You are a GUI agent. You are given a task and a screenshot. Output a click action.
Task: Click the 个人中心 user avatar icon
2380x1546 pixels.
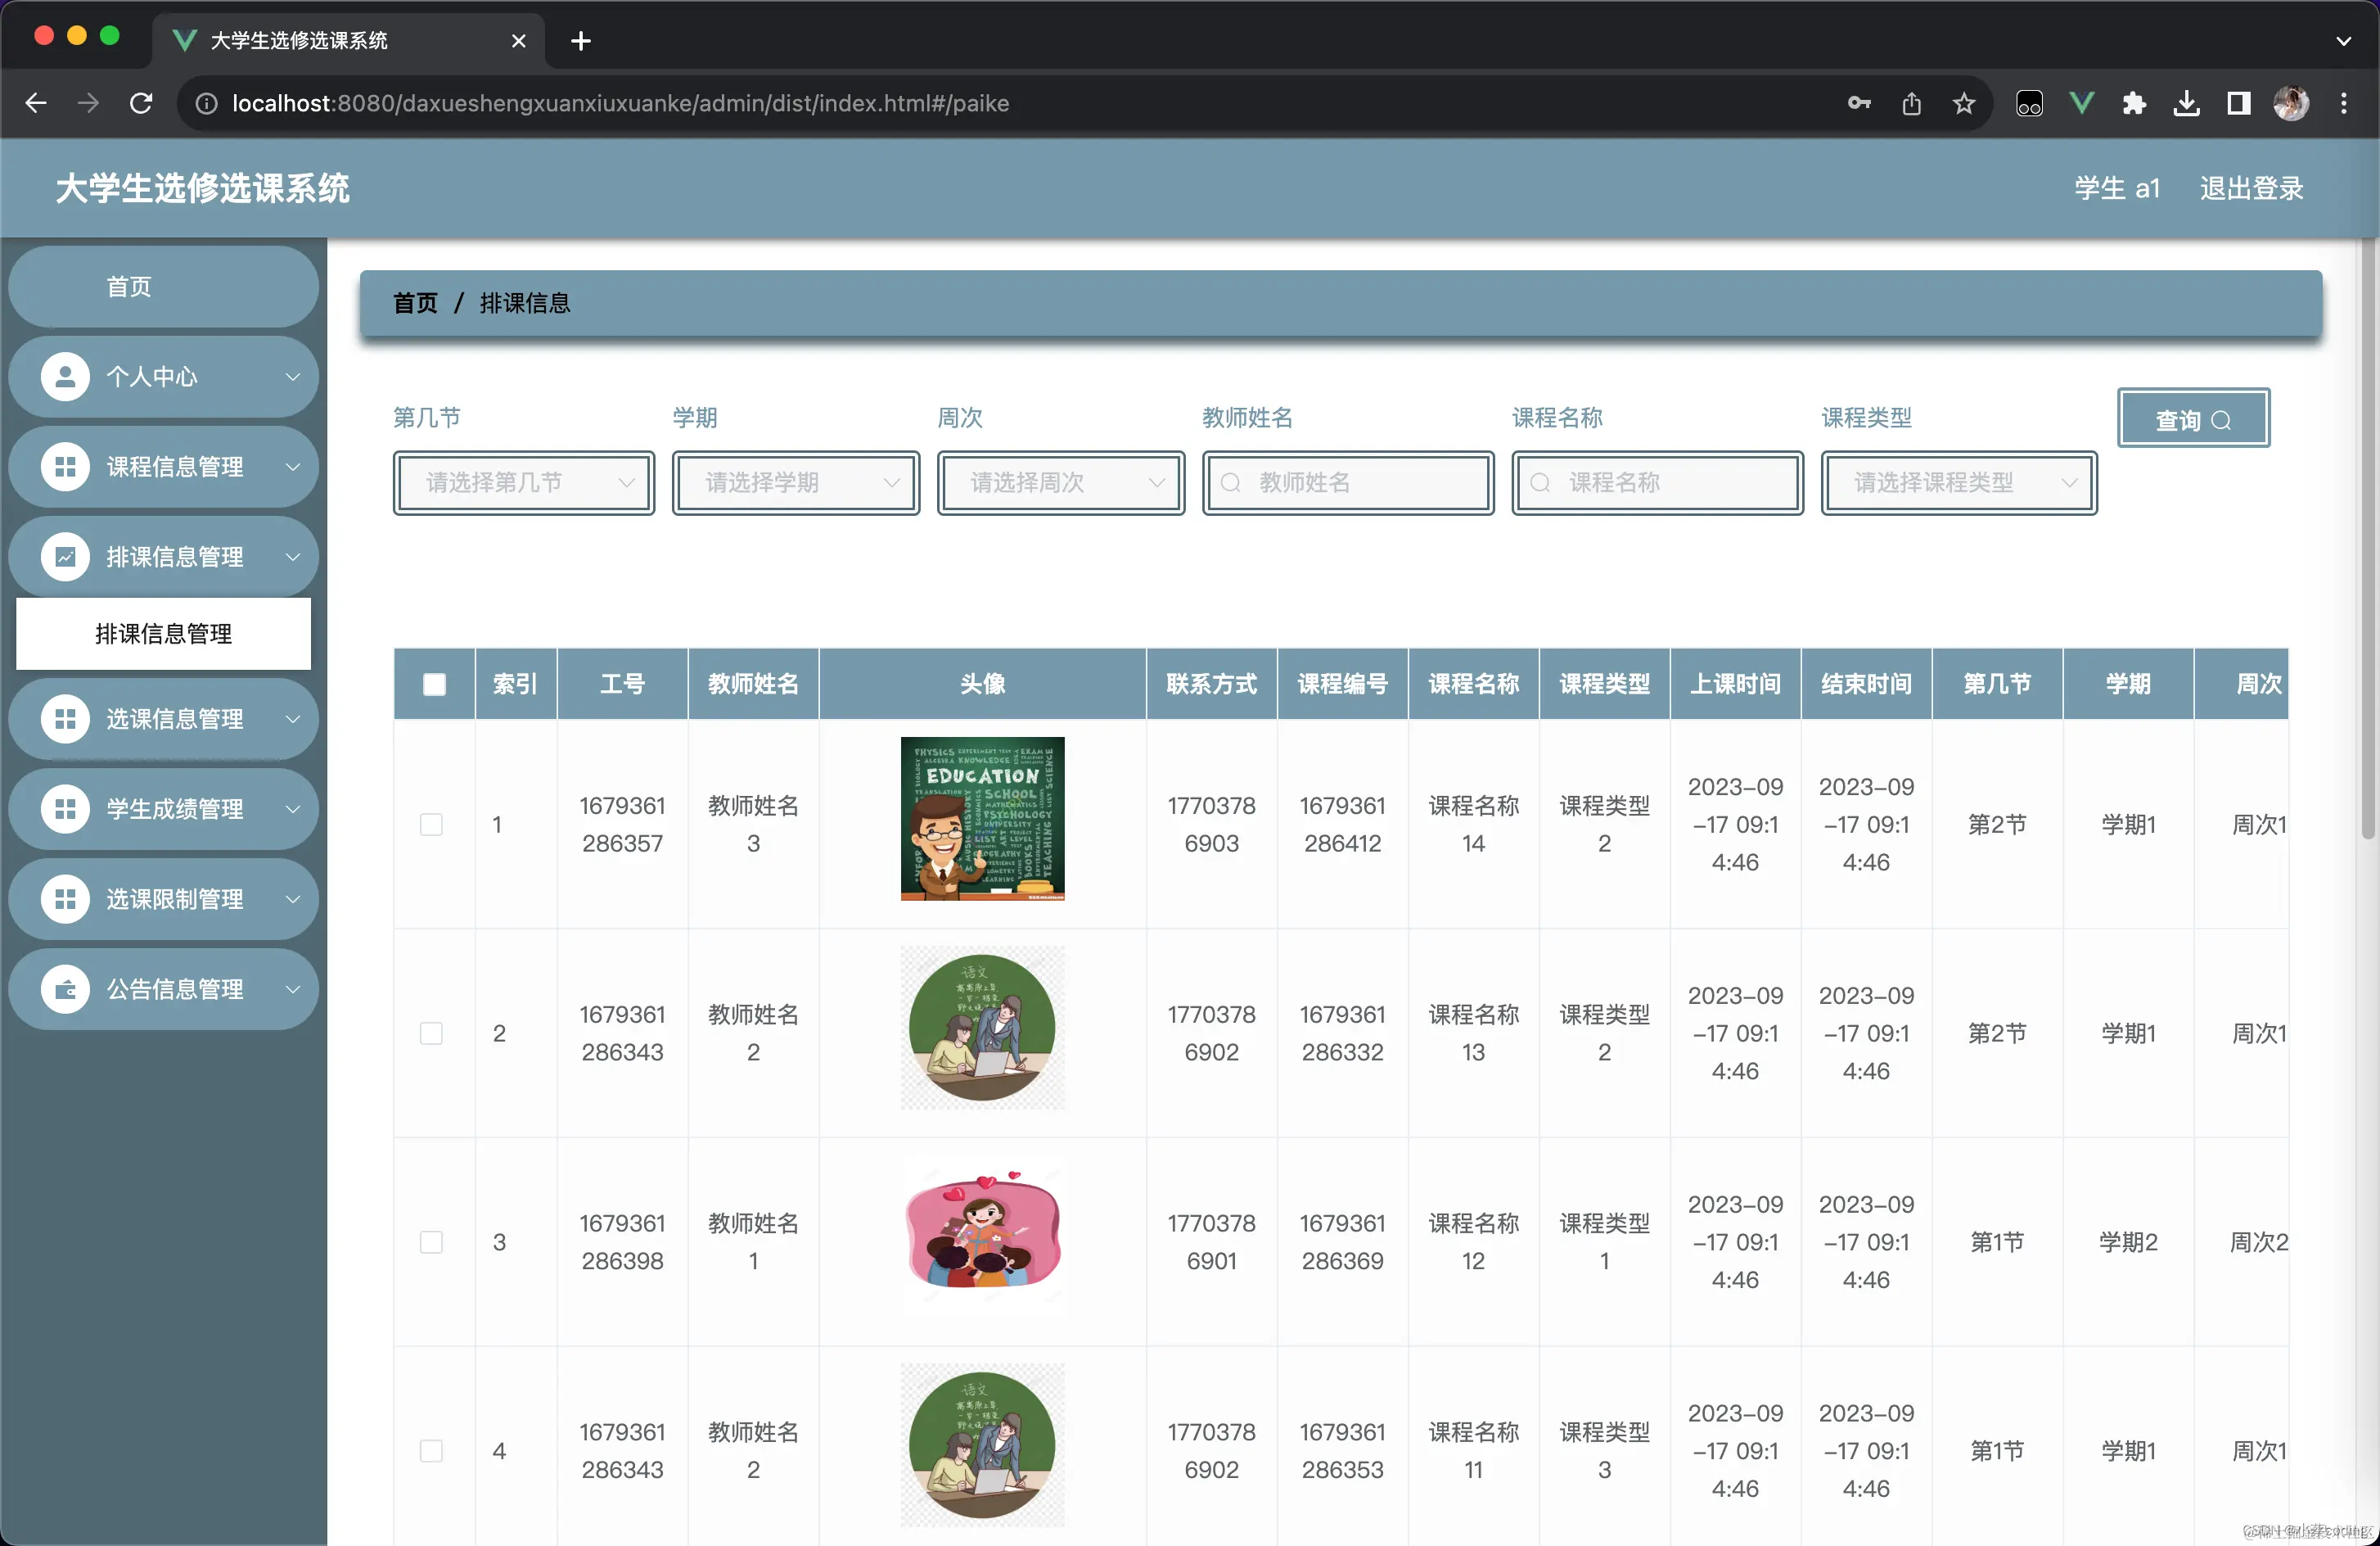[x=65, y=377]
